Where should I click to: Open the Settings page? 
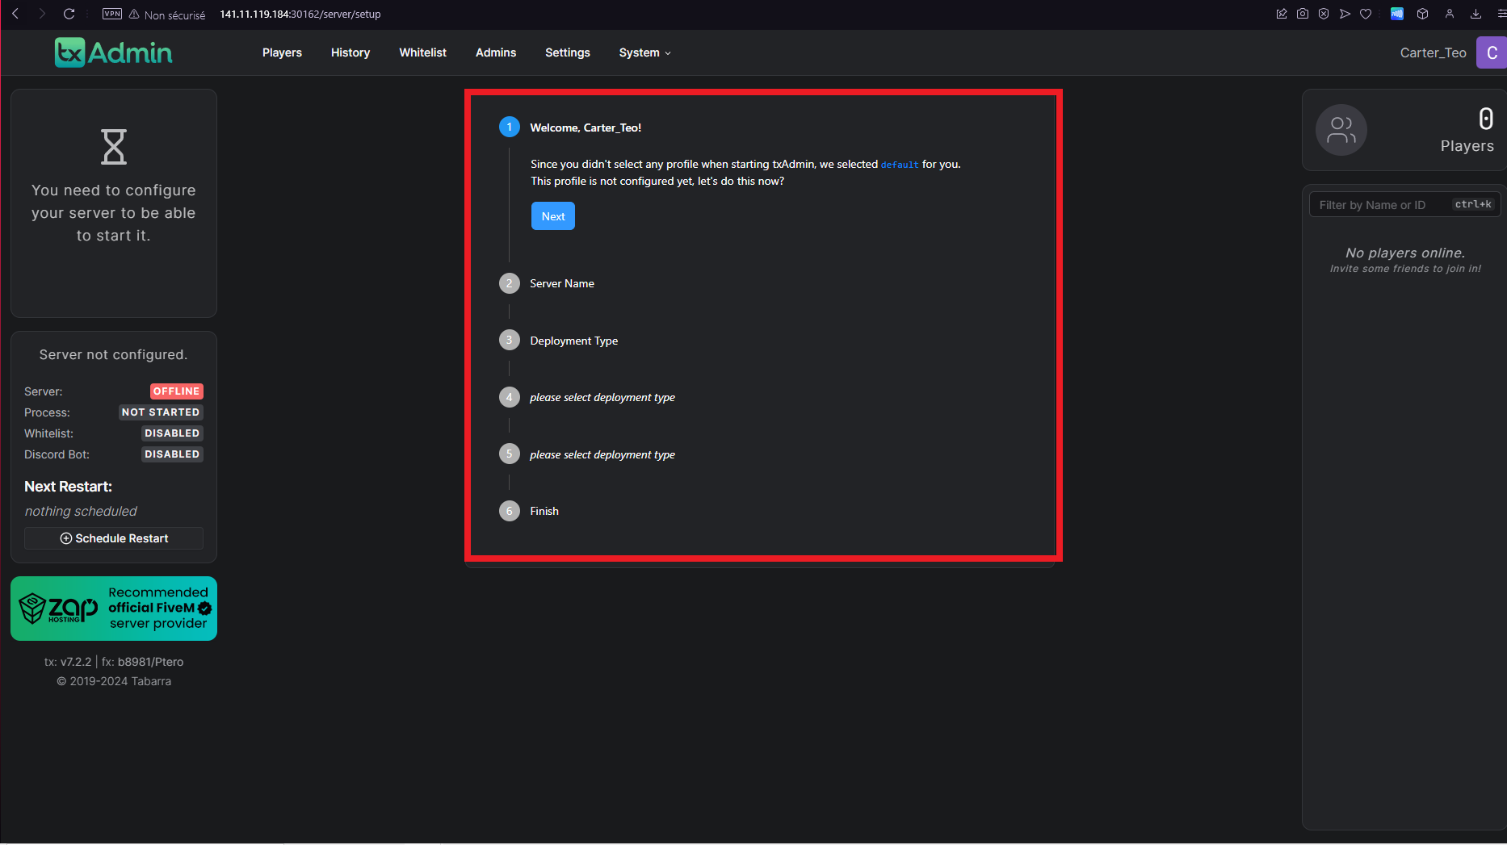click(567, 52)
